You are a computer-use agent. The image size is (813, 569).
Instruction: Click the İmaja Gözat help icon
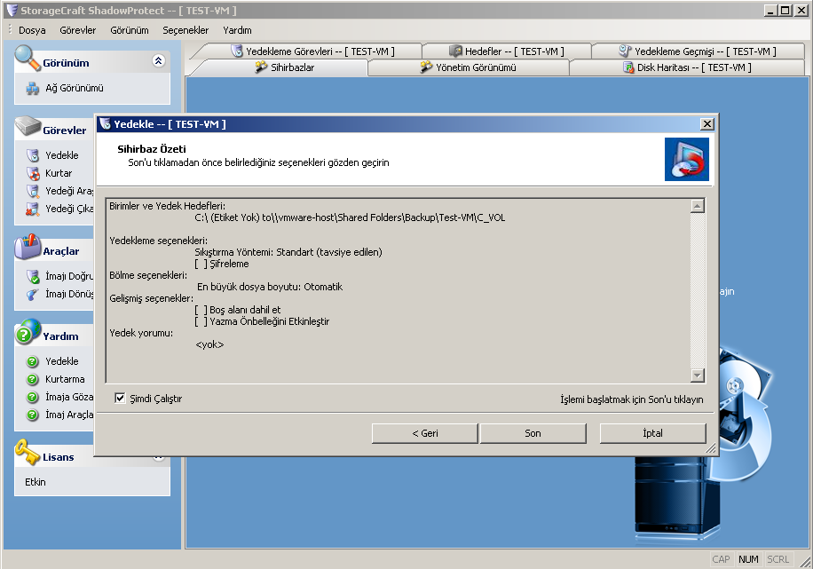tap(32, 397)
